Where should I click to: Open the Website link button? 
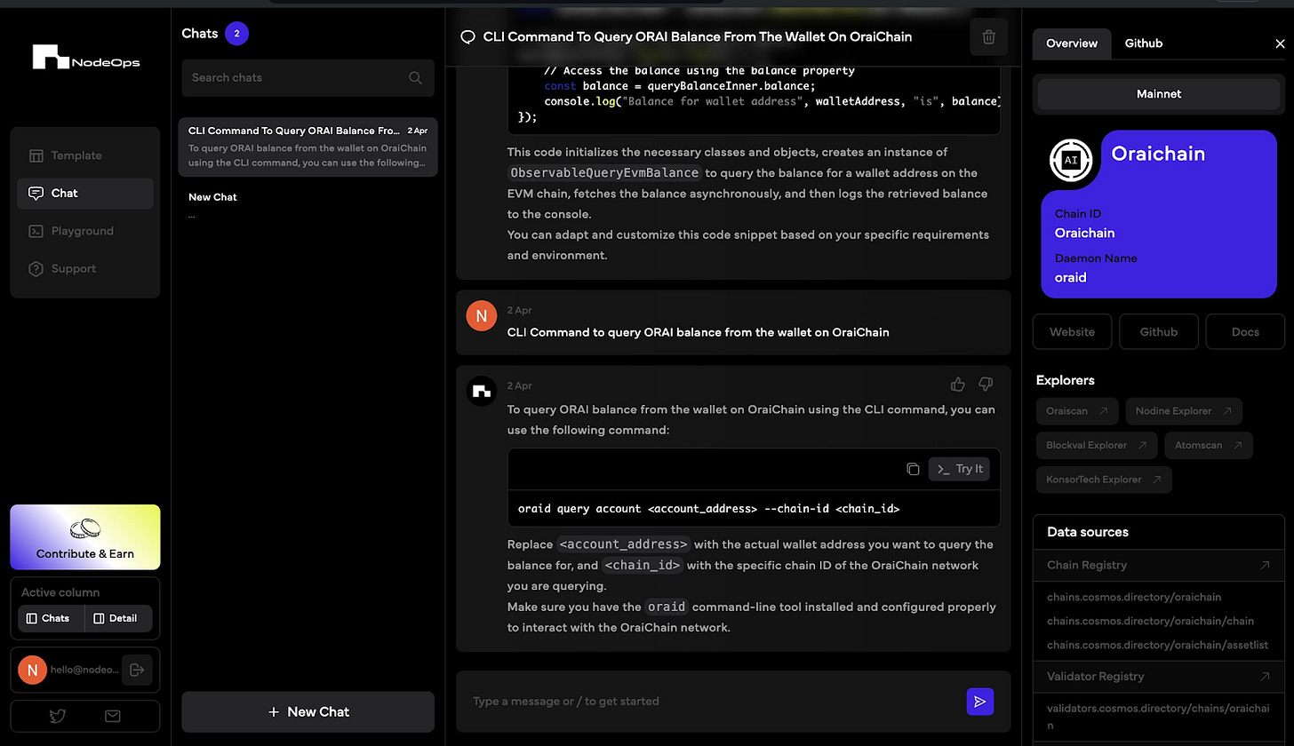(1072, 332)
